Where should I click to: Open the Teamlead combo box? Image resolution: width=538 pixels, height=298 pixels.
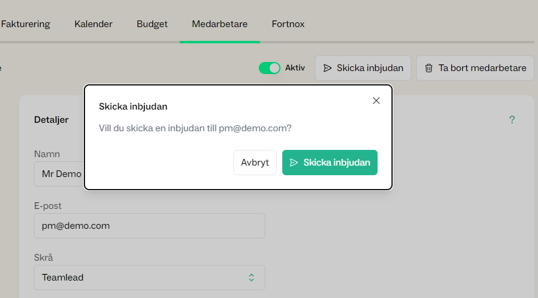(149, 278)
